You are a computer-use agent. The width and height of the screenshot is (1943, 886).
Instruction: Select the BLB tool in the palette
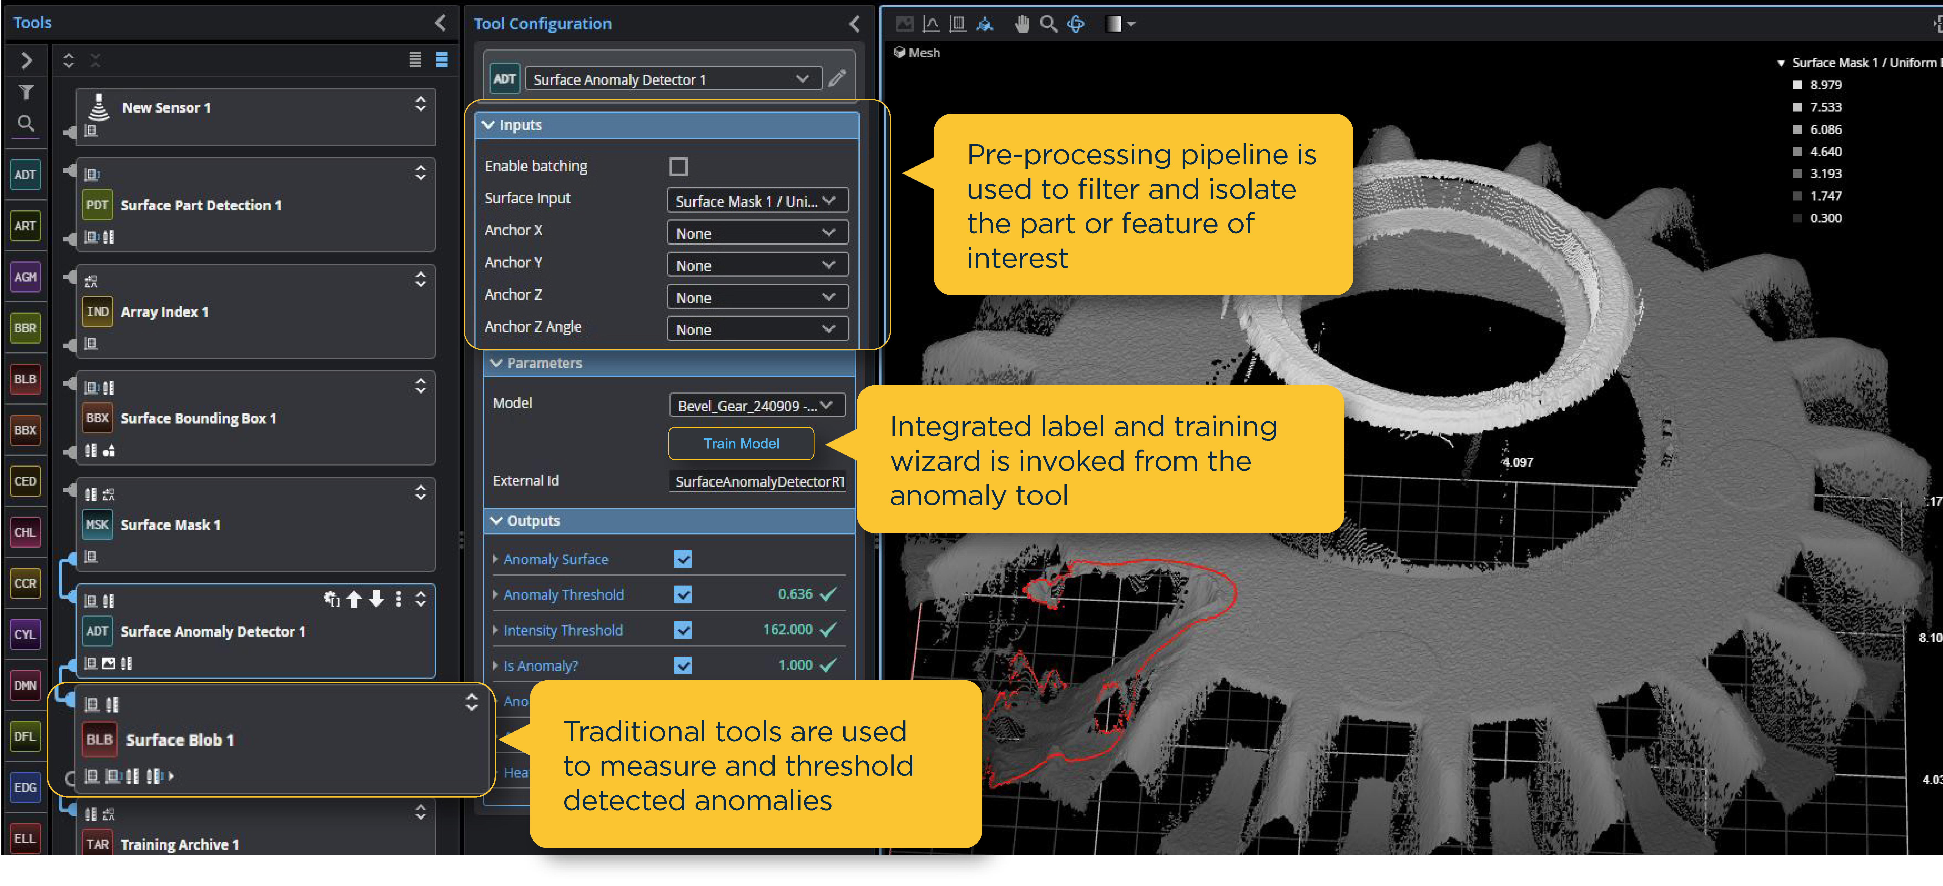pyautogui.click(x=25, y=379)
